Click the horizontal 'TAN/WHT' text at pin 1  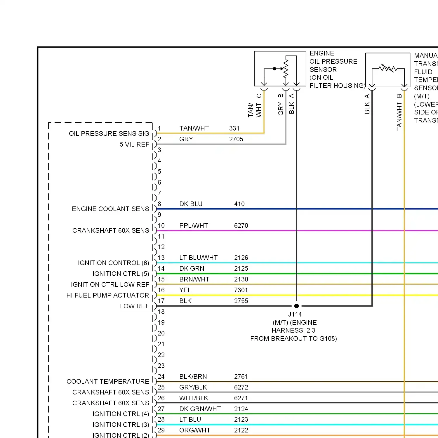point(194,128)
